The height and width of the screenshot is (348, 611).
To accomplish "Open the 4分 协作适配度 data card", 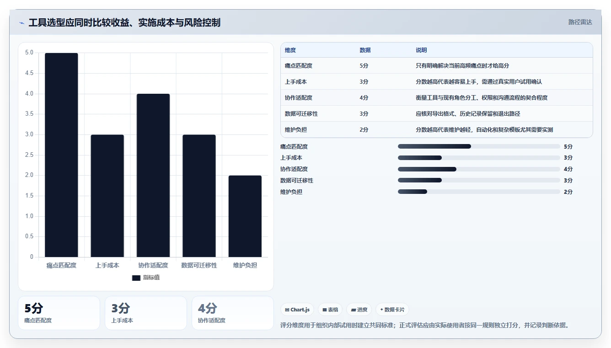I will tap(233, 313).
